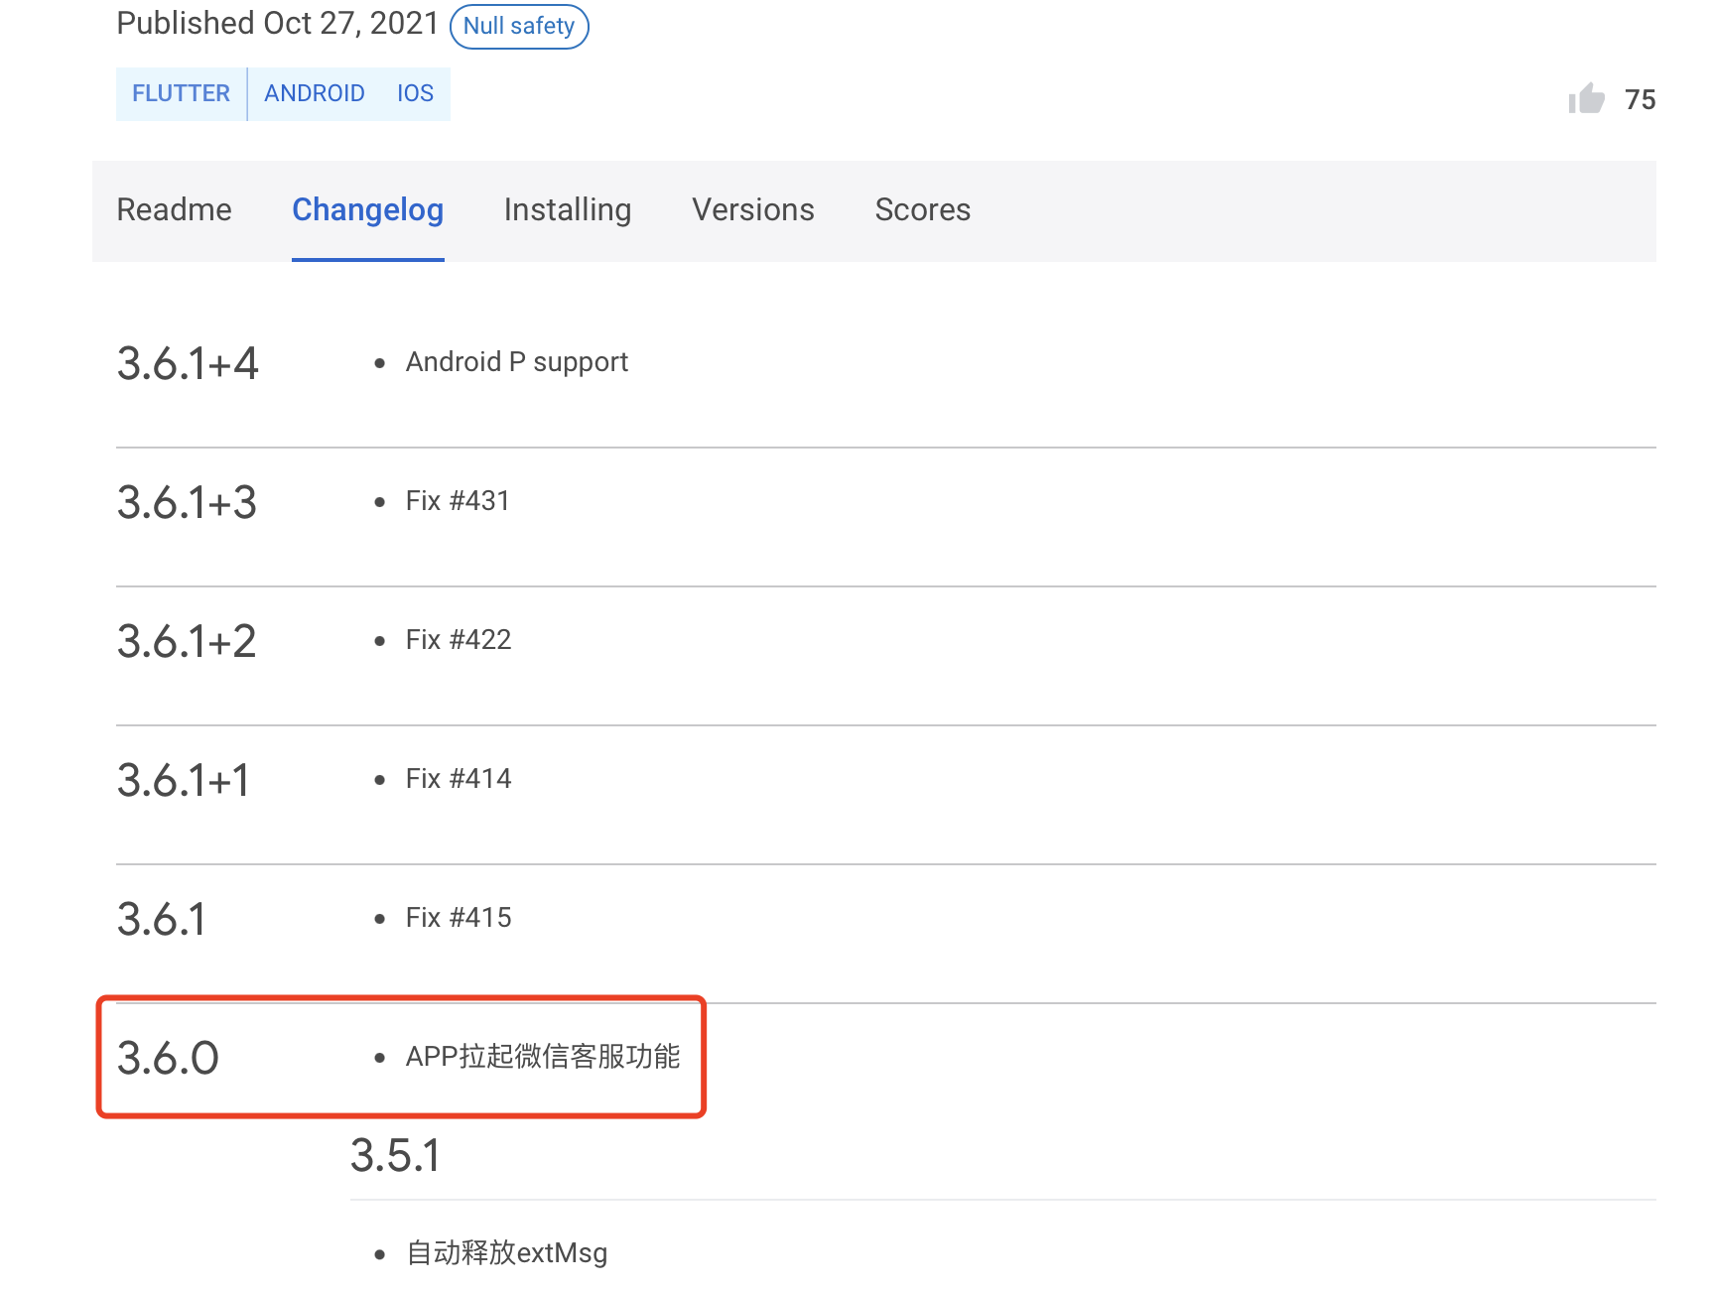Click the "Fix #422" changelog entry
Viewport: 1713px width, 1290px height.
[x=459, y=640]
